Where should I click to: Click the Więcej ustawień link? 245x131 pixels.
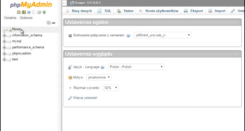tap(85, 98)
